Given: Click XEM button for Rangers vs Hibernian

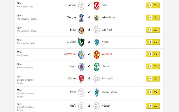Looking at the screenshot, I should coord(153,66).
